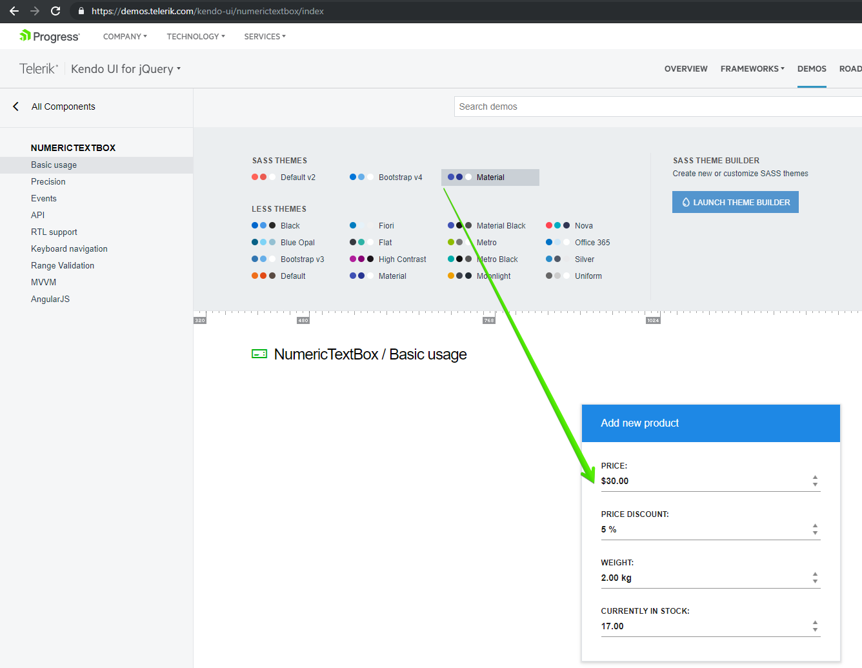Go to the OVERVIEW tab

point(686,69)
